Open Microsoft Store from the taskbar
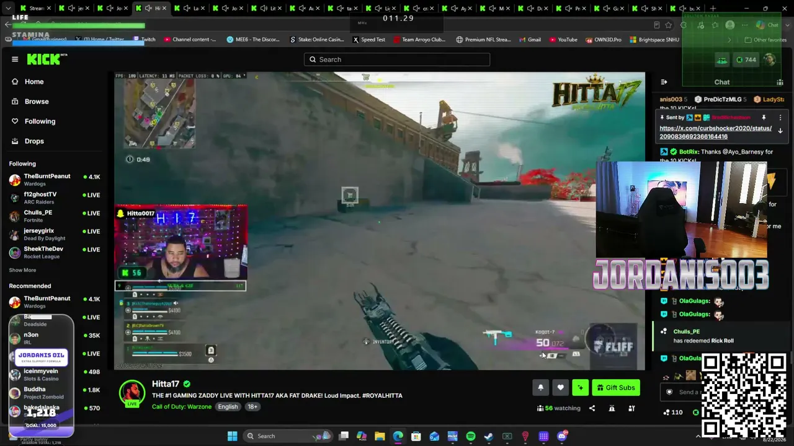 [x=416, y=436]
